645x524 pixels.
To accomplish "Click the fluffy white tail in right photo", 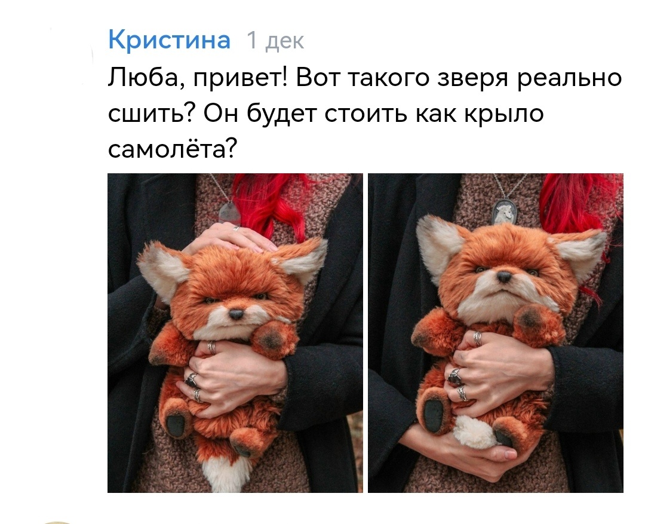I will coord(473,433).
